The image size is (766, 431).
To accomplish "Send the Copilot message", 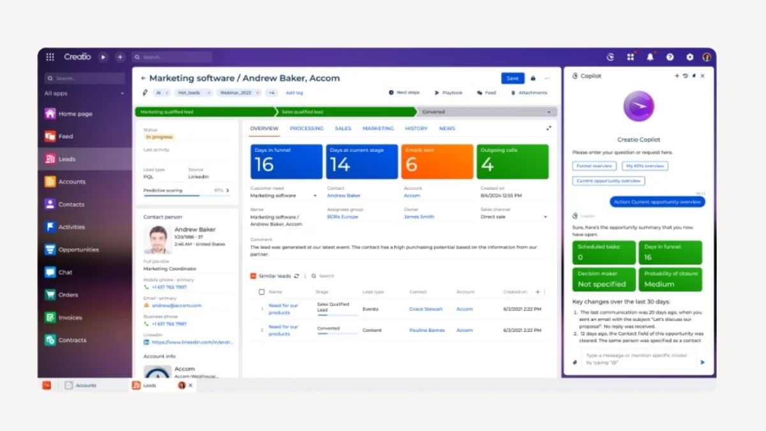I will 703,362.
